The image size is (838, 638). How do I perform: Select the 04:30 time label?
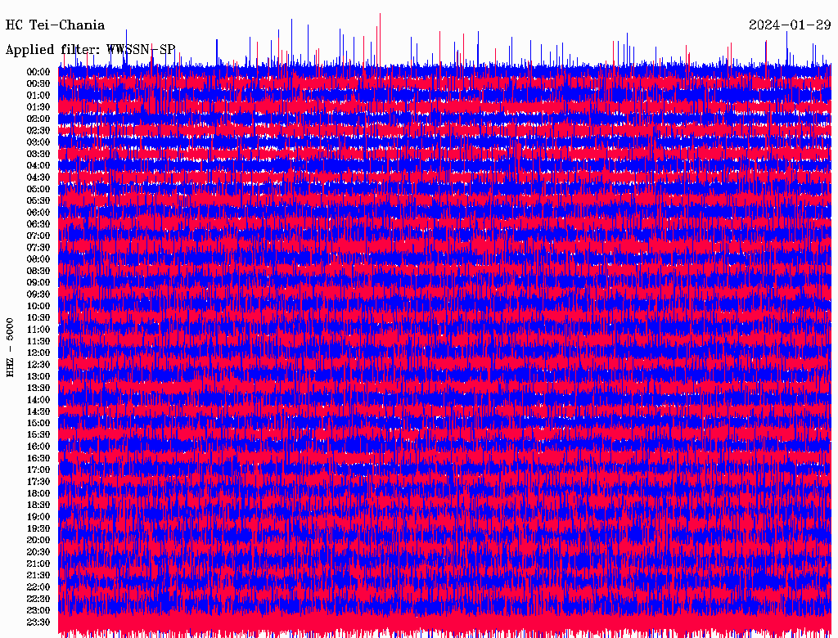click(x=38, y=177)
